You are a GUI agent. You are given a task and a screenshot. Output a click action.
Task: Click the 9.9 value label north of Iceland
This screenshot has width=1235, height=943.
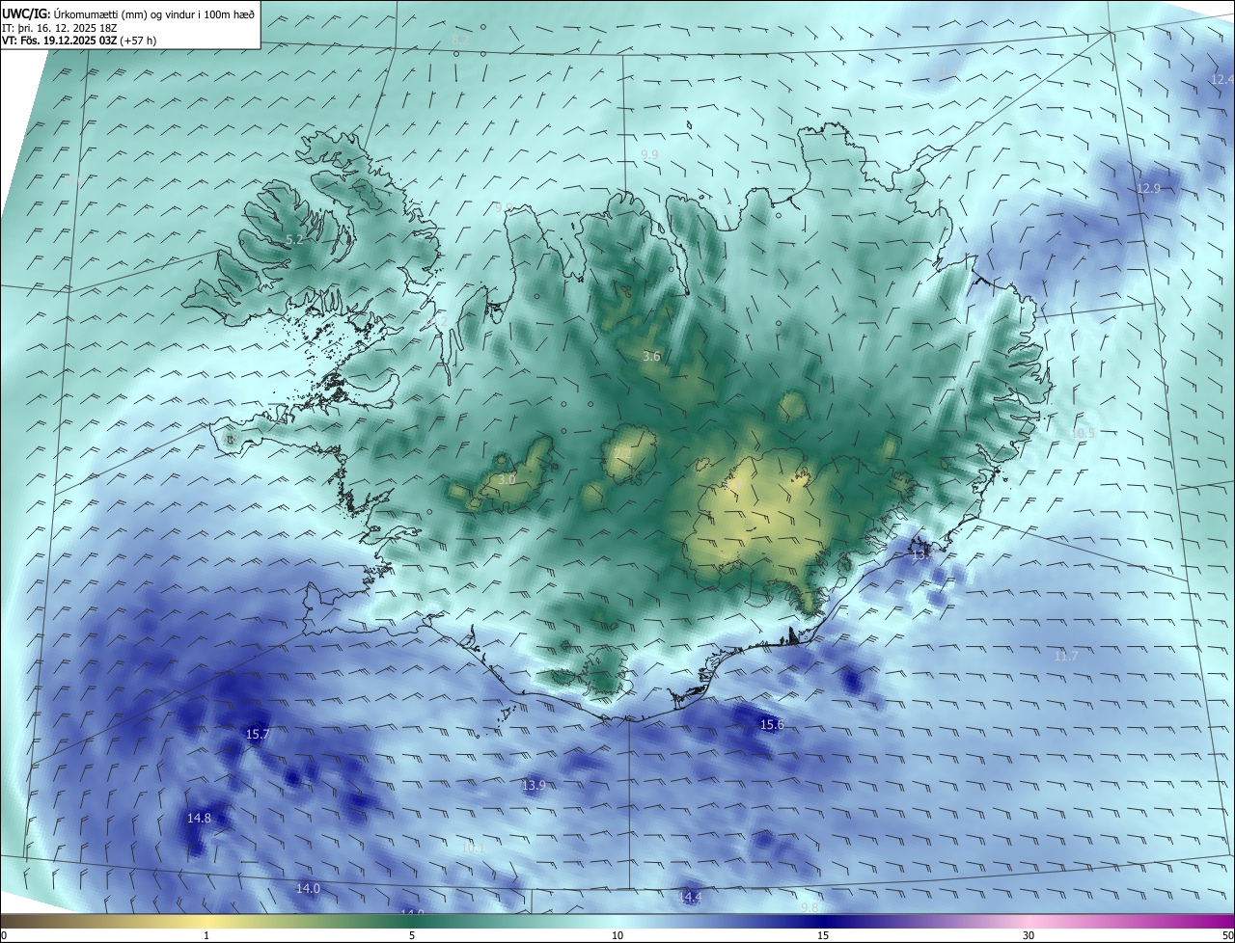tap(649, 154)
